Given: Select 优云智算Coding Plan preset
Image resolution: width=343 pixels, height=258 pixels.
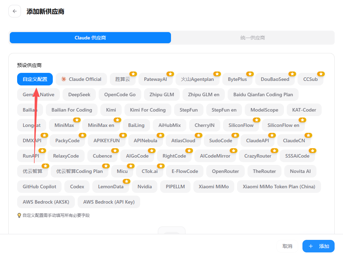Looking at the screenshot, I should point(80,171).
